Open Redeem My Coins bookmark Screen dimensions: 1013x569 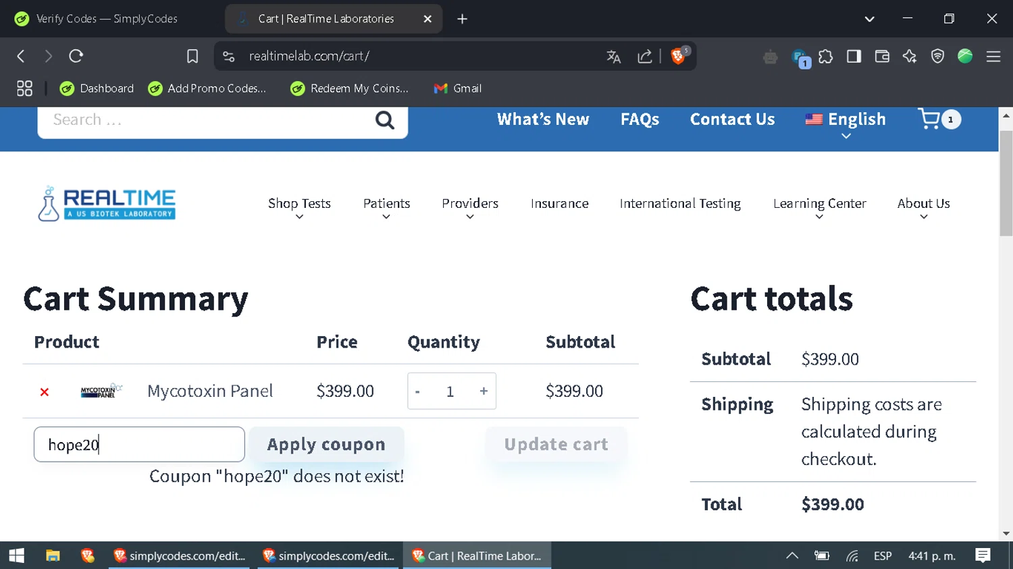coord(349,88)
